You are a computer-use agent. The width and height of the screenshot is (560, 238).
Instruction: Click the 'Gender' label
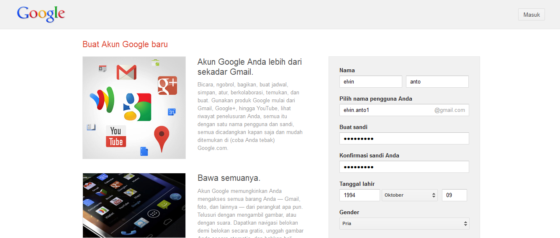(349, 212)
